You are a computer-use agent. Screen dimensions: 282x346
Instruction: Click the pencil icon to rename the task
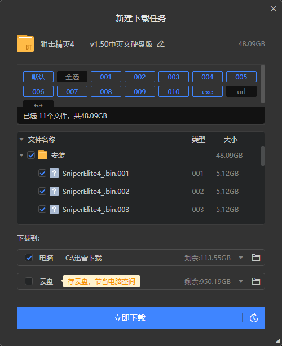click(x=161, y=44)
